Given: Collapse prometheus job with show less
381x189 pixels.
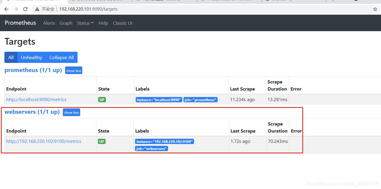Looking at the screenshot, I should 74,71.
